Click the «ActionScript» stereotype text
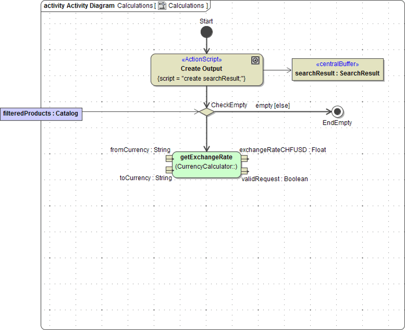The height and width of the screenshot is (330, 405). [202, 60]
